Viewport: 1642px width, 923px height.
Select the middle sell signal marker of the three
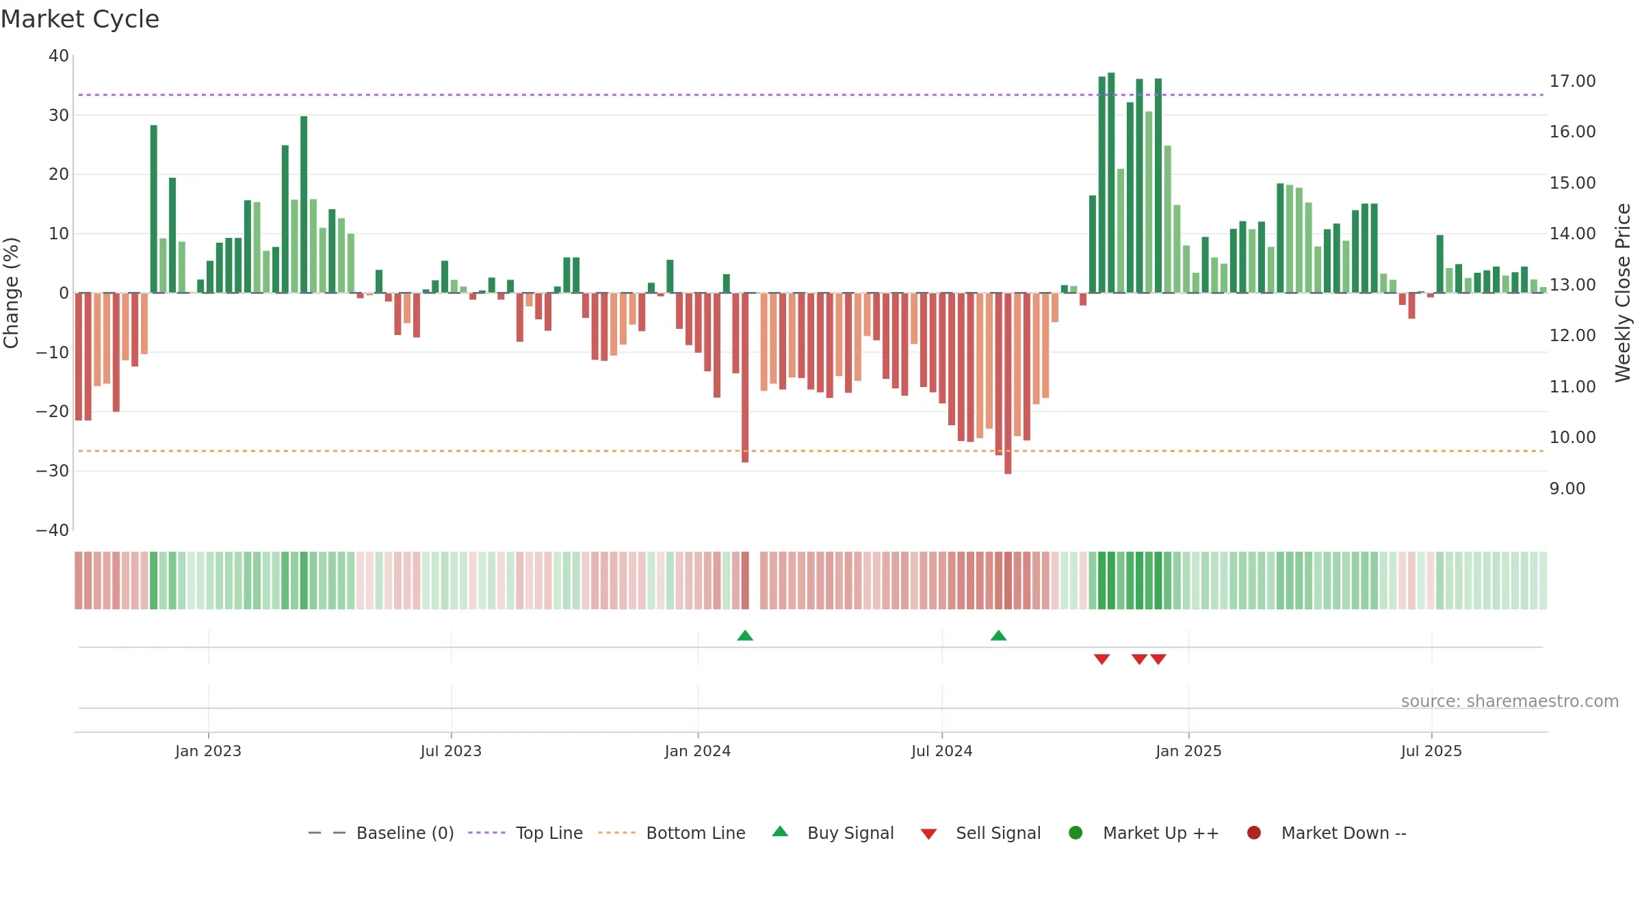pos(1139,659)
